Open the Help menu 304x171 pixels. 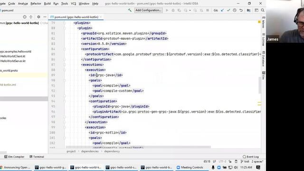95,3
